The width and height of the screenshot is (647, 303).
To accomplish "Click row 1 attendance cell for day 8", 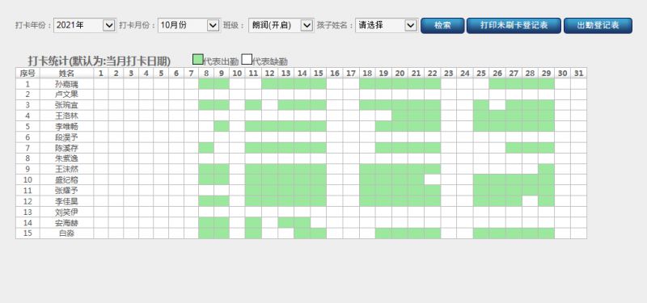I will tap(206, 84).
